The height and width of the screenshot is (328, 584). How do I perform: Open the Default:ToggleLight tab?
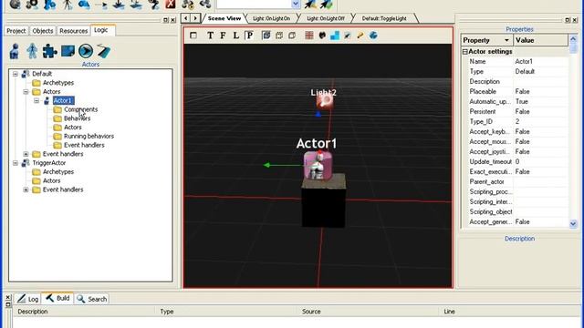pyautogui.click(x=384, y=18)
